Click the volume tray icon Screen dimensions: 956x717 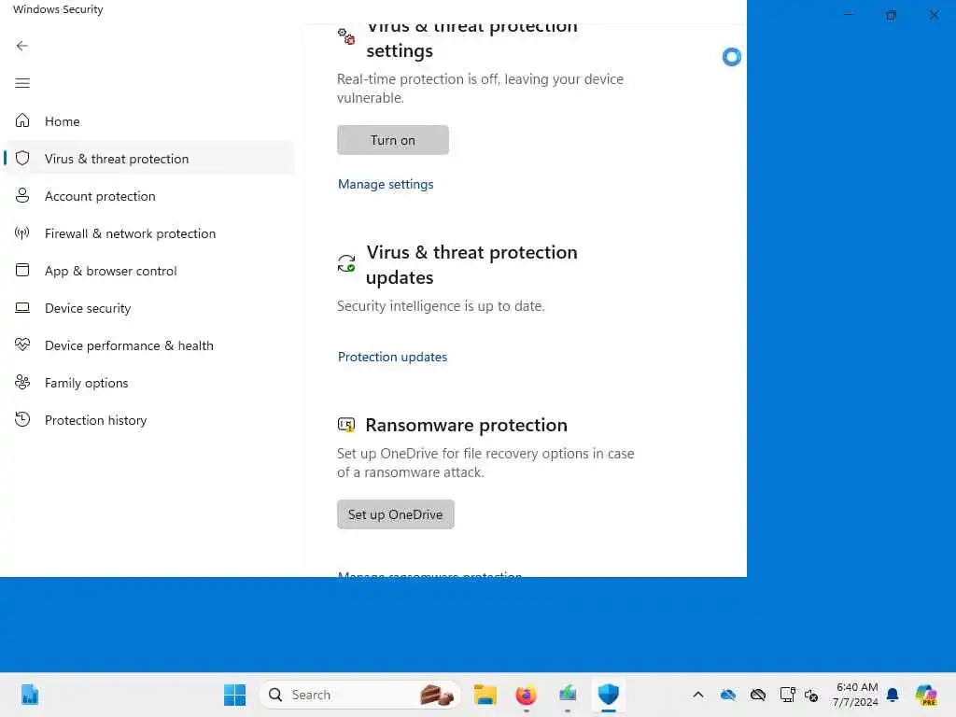811,695
